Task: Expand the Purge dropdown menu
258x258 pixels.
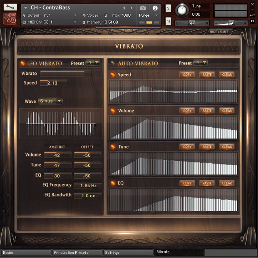Action: (x=148, y=15)
